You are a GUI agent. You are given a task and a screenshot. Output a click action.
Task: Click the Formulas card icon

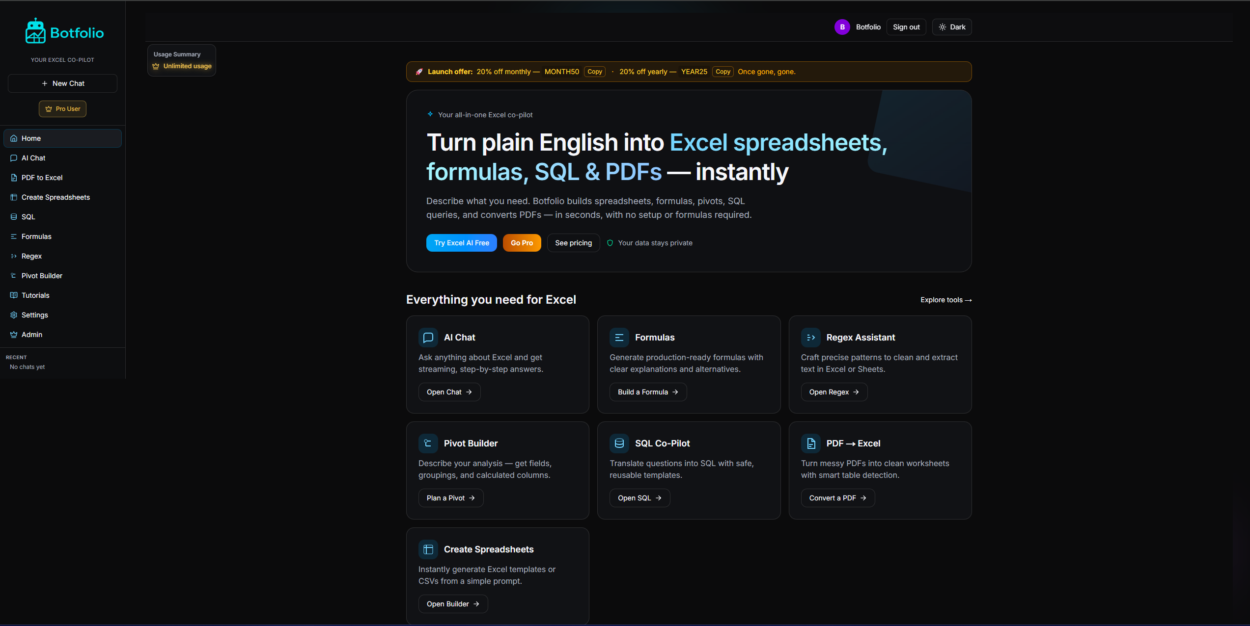(x=619, y=338)
